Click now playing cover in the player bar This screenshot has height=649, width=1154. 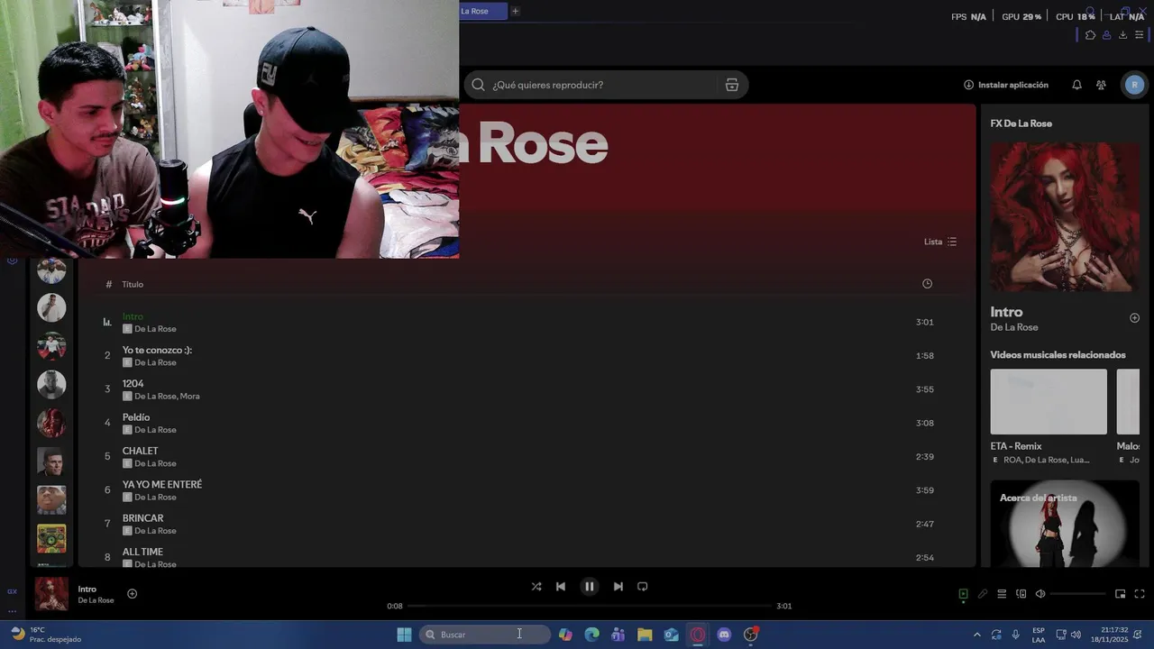pyautogui.click(x=51, y=594)
